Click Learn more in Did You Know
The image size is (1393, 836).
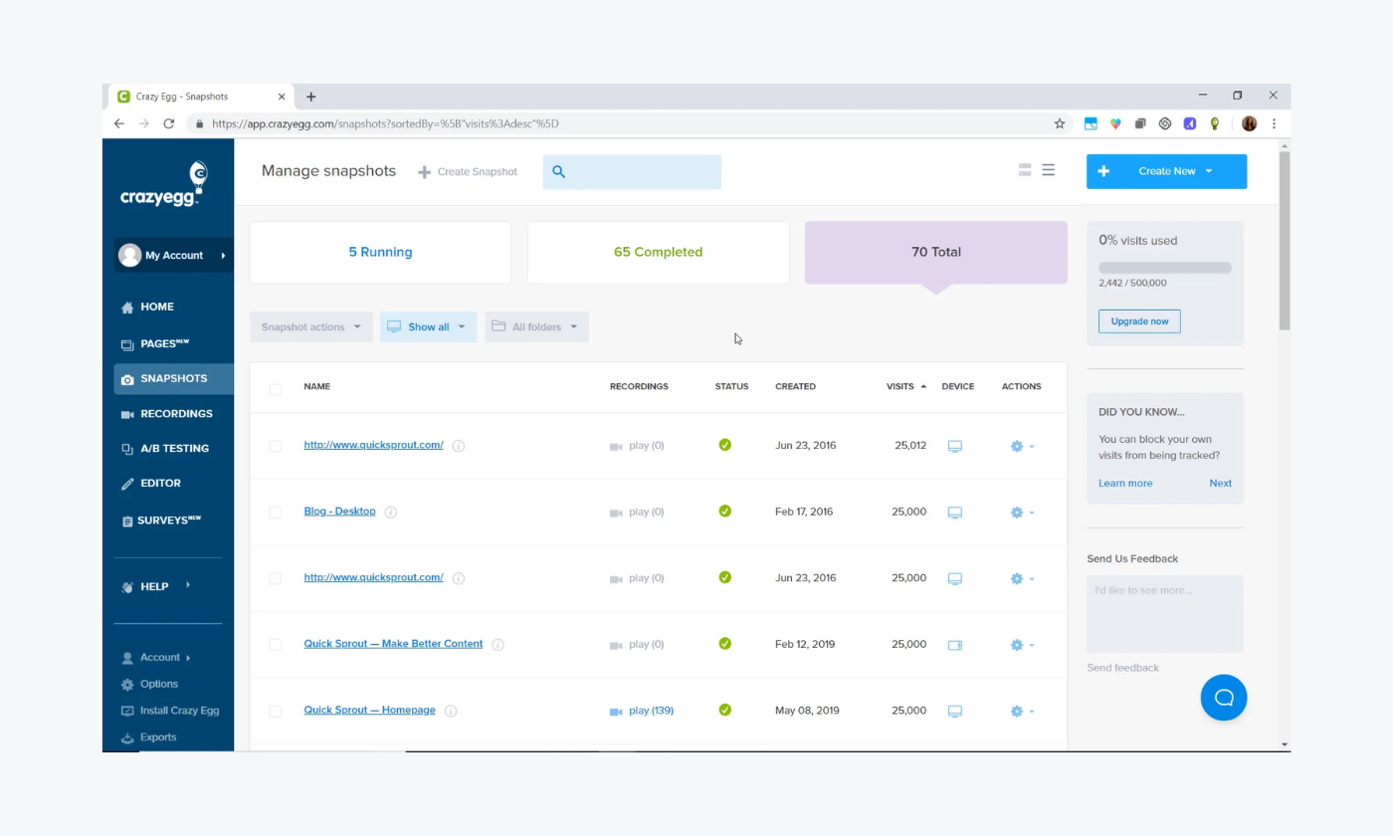(x=1125, y=484)
